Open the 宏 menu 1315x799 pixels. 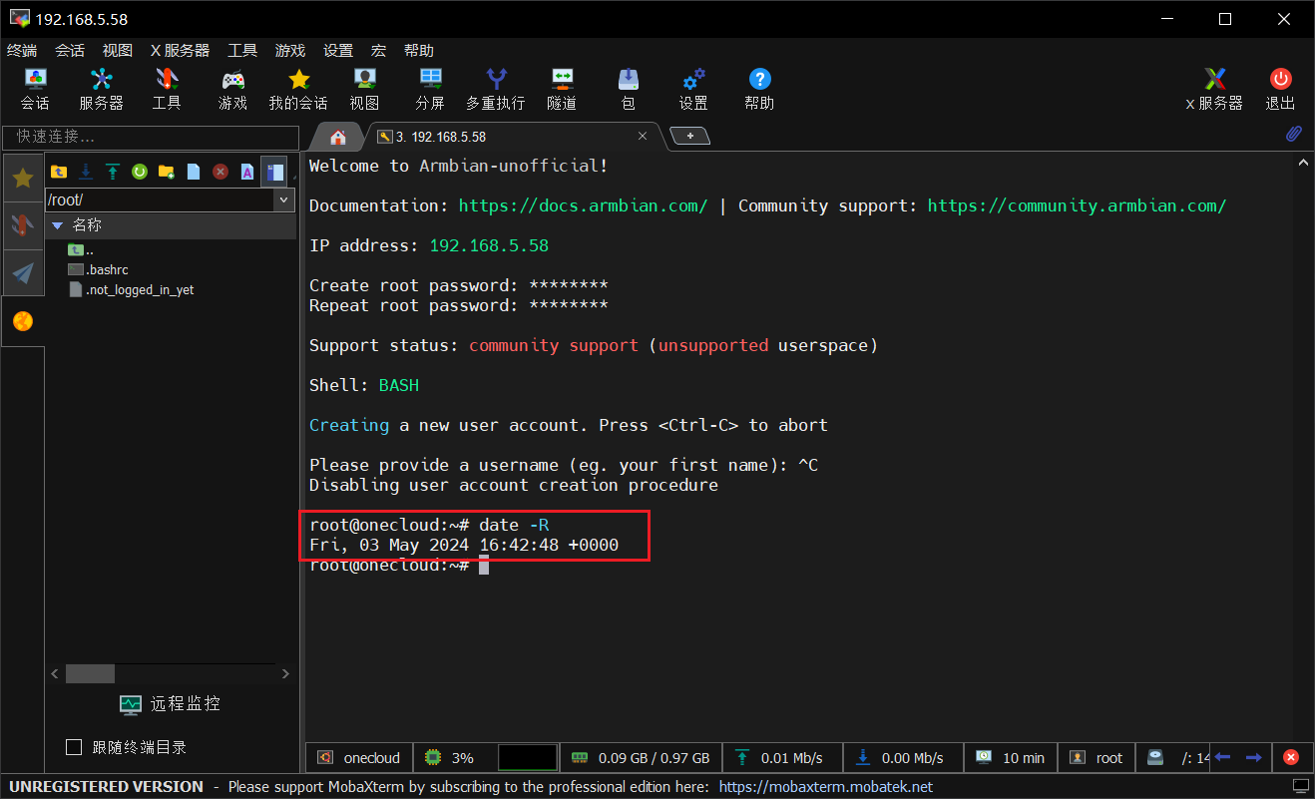click(378, 50)
